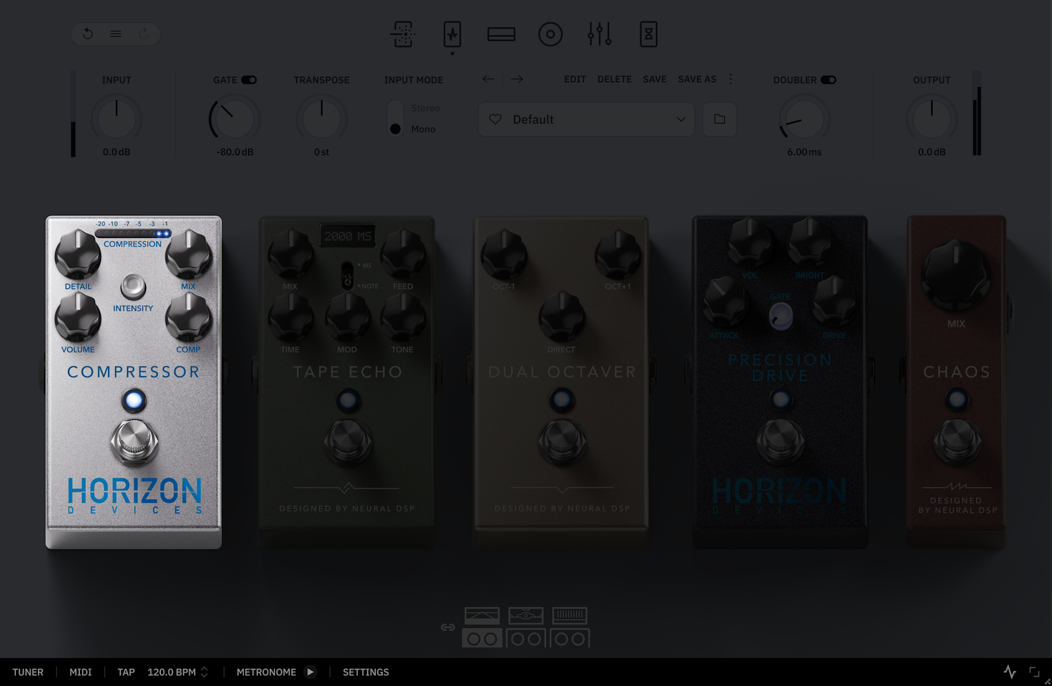
Task: Click the window resize icon in the status bar
Action: (x=1034, y=672)
